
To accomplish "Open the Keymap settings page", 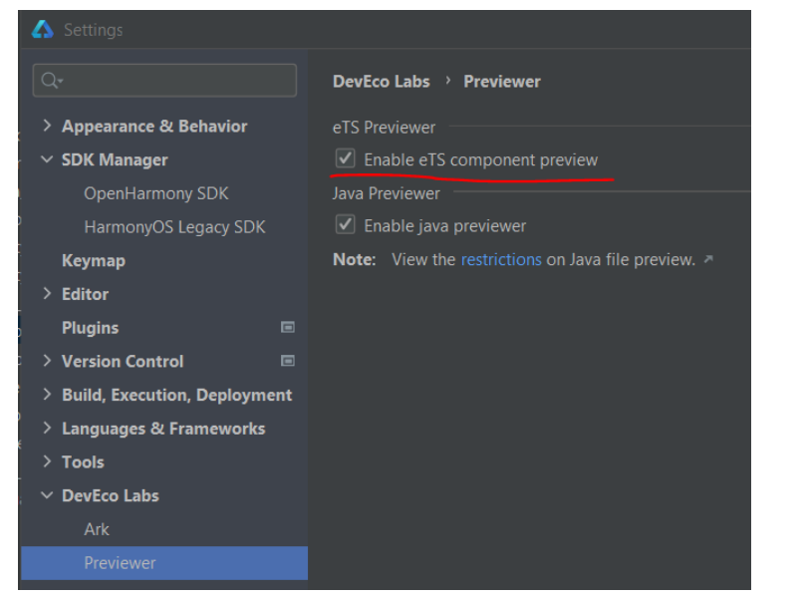I will coord(94,260).
